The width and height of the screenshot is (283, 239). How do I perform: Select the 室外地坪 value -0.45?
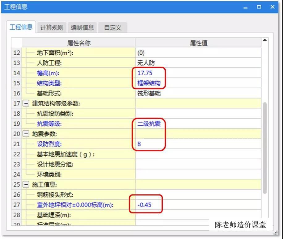[x=144, y=205]
